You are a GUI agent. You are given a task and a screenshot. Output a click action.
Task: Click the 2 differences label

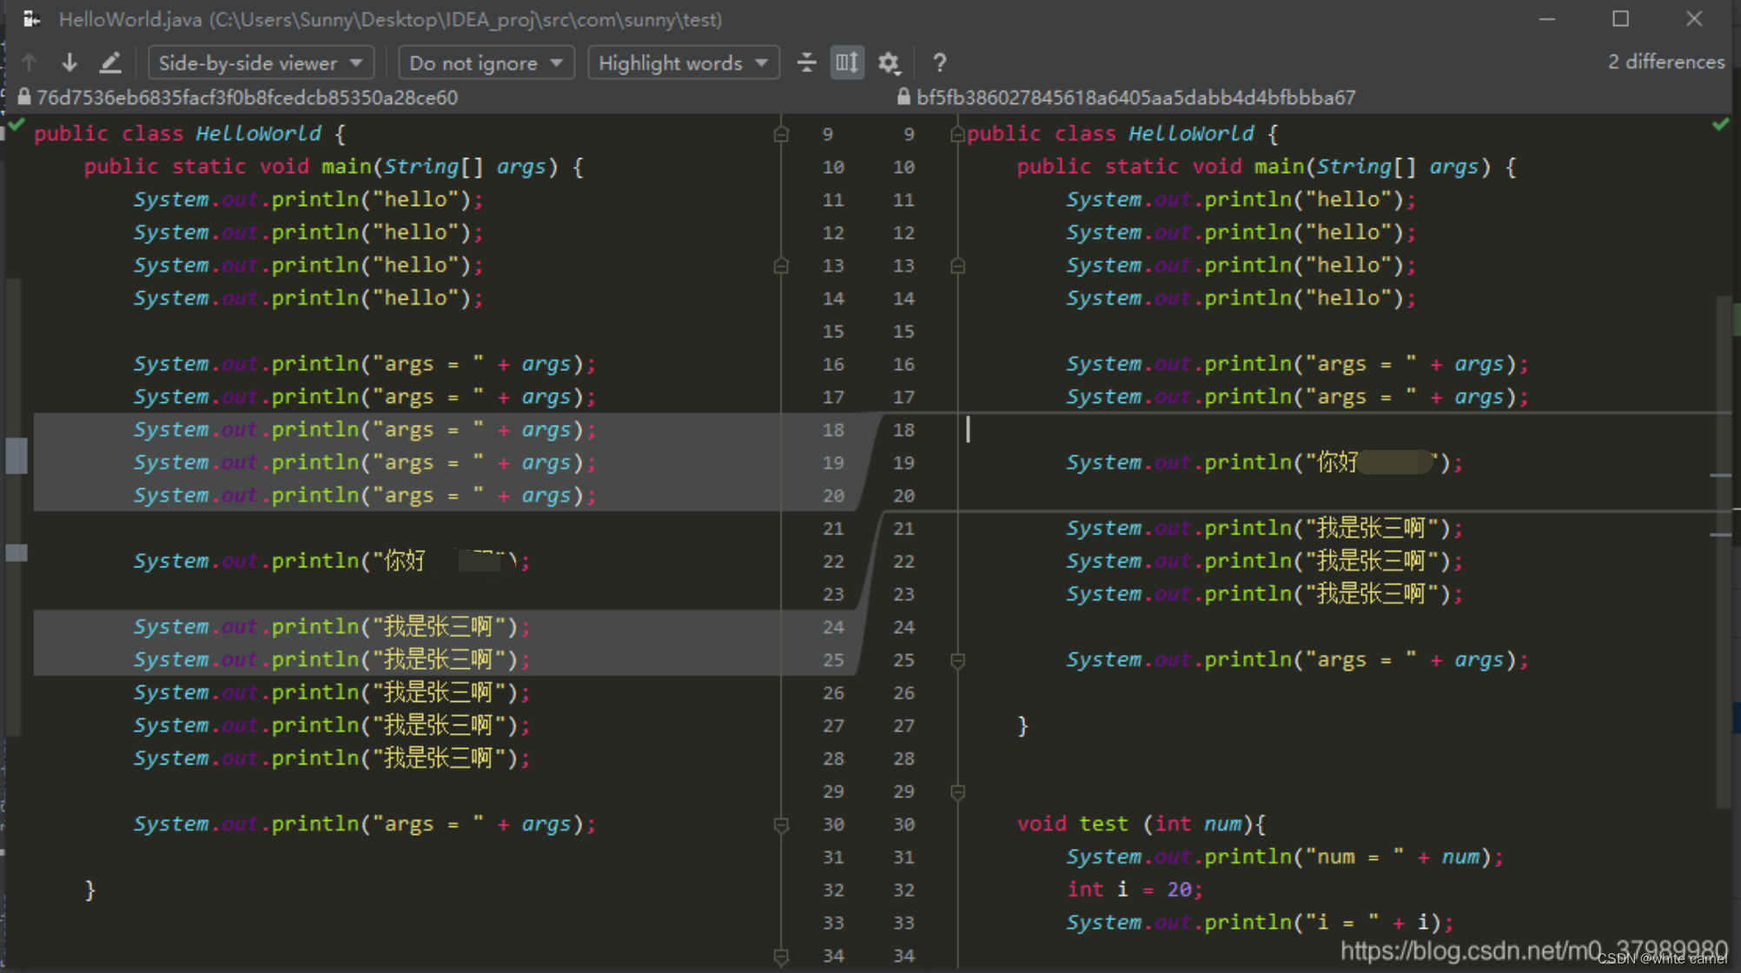pyautogui.click(x=1665, y=63)
